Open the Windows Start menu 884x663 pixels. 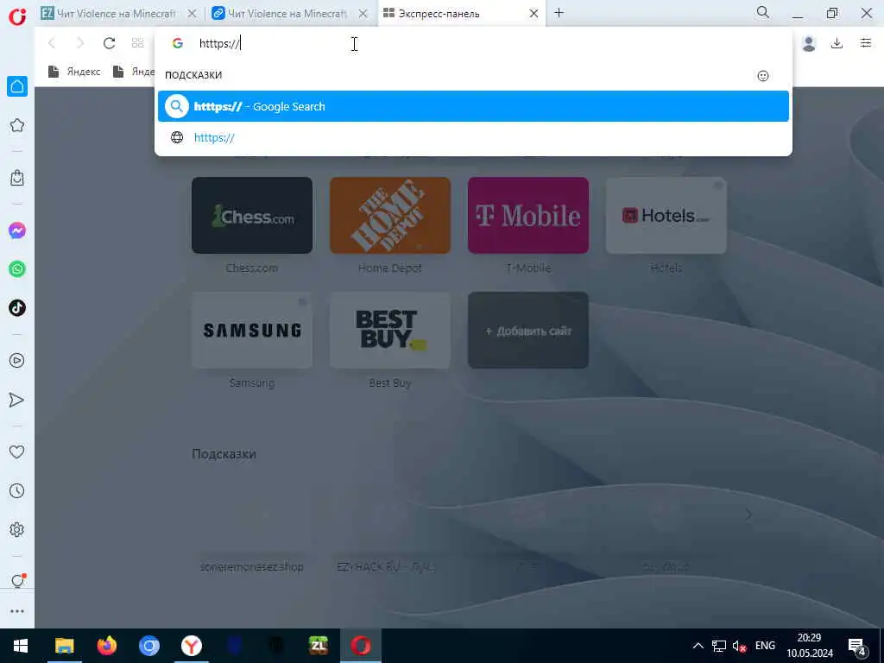21,646
